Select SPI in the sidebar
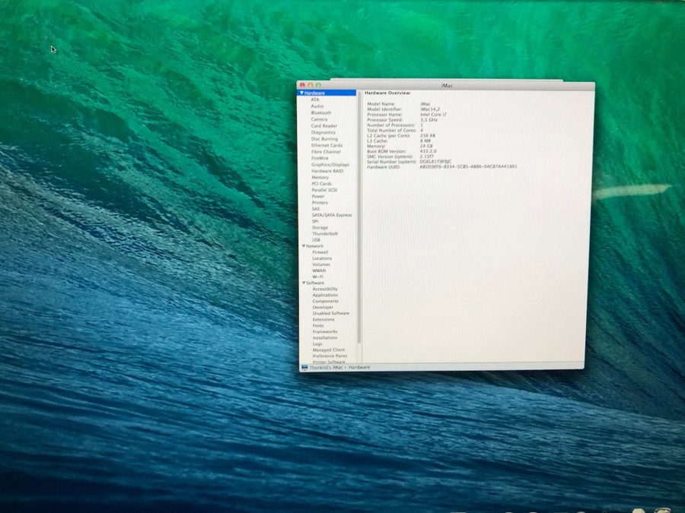Viewport: 685px width, 513px height. [x=315, y=221]
